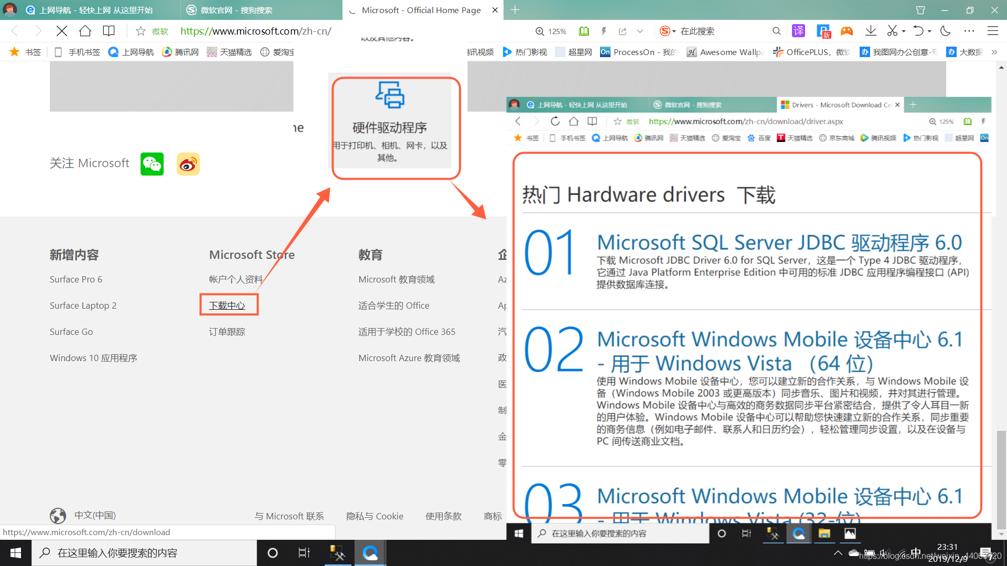Open the Sogou browser icon on the main taskbar
The image size is (1007, 566).
370,553
